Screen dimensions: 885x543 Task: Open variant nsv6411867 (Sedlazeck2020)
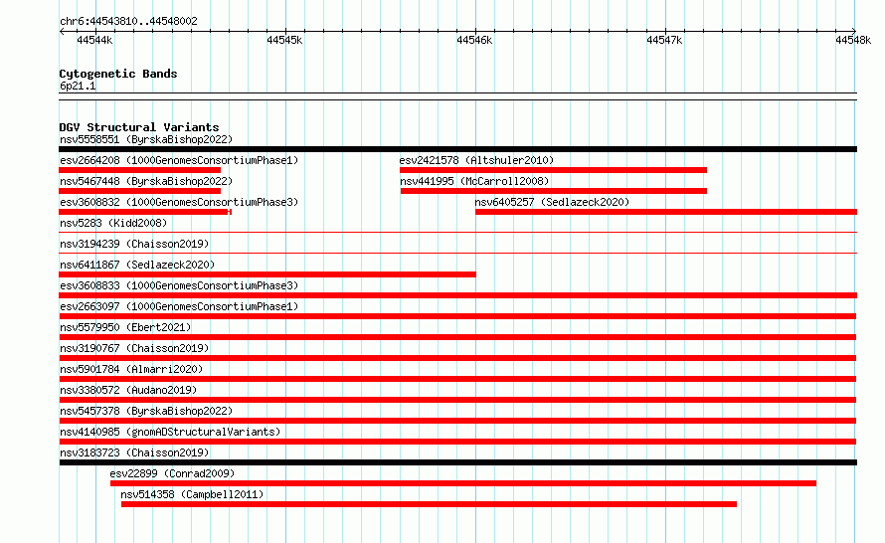[137, 265]
